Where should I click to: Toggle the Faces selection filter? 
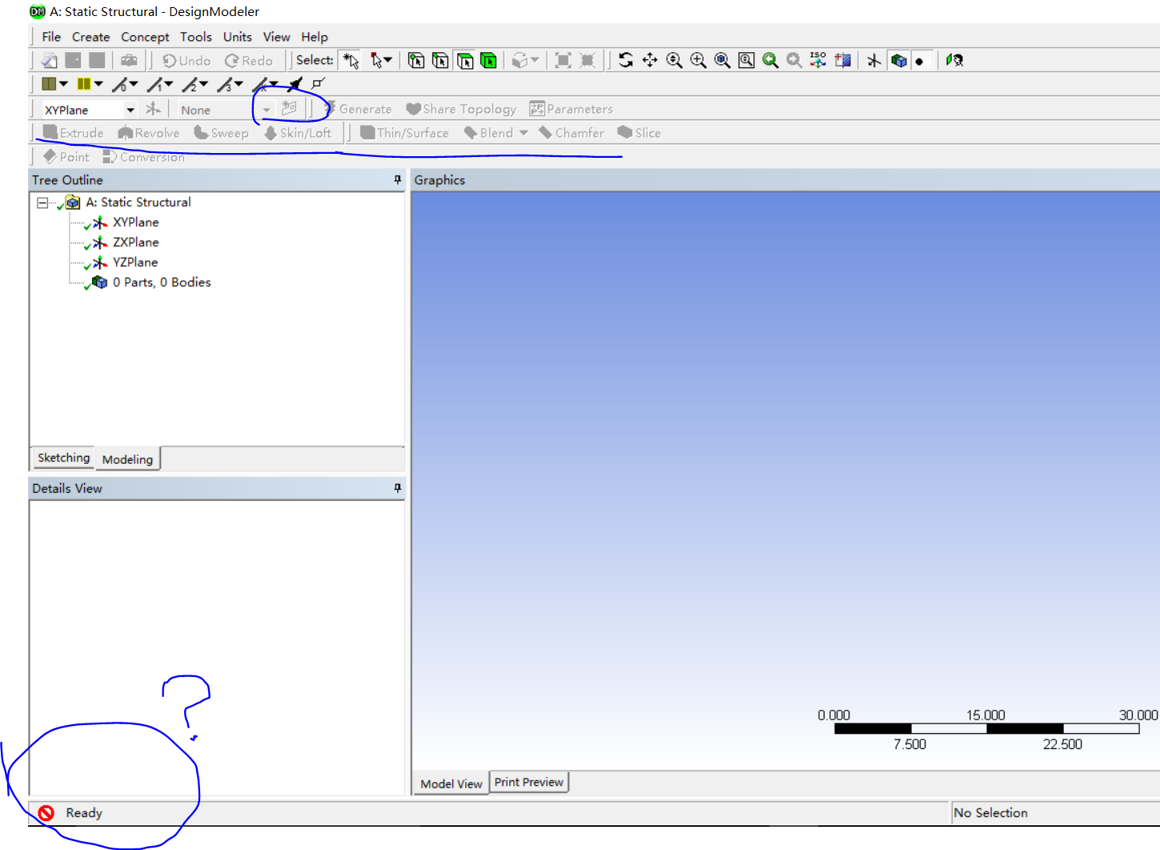click(464, 60)
